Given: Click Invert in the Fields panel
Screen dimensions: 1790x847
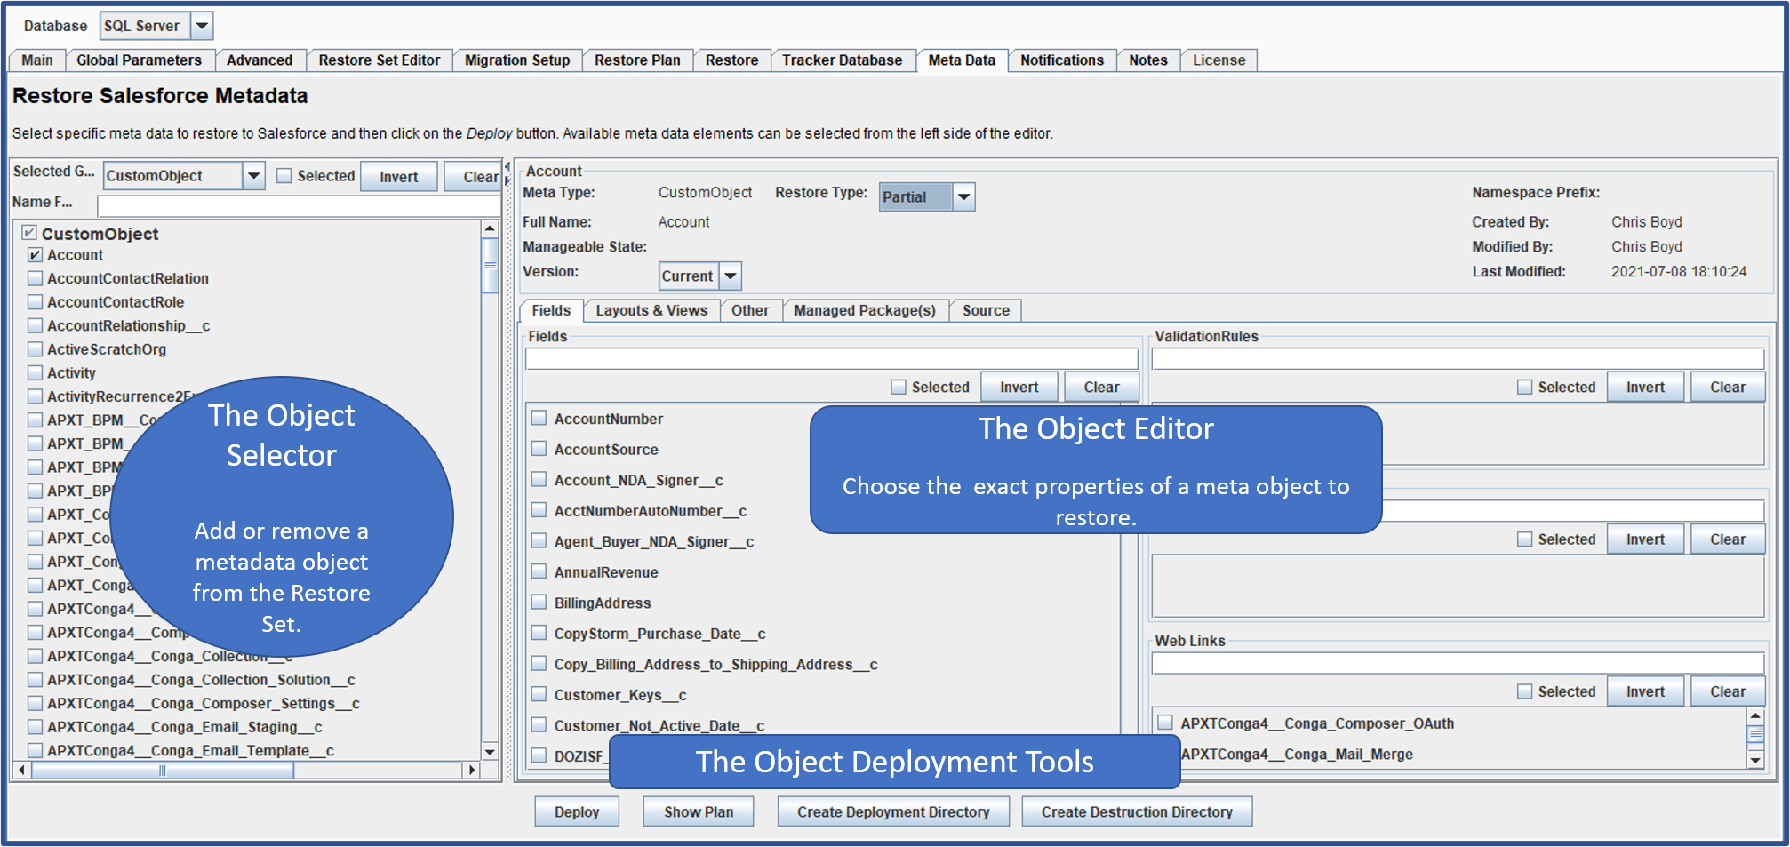Looking at the screenshot, I should pyautogui.click(x=1019, y=387).
